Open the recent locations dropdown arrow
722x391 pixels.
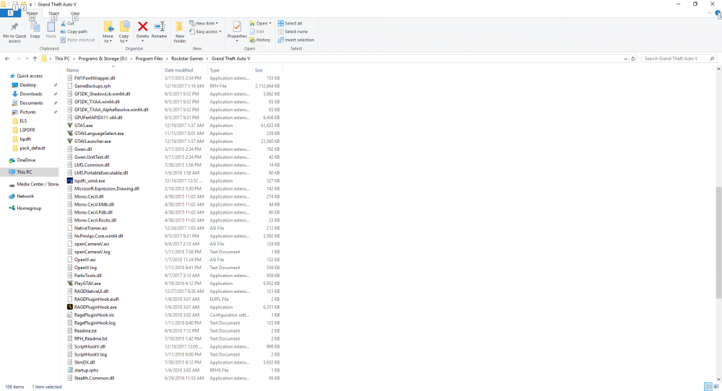point(27,59)
